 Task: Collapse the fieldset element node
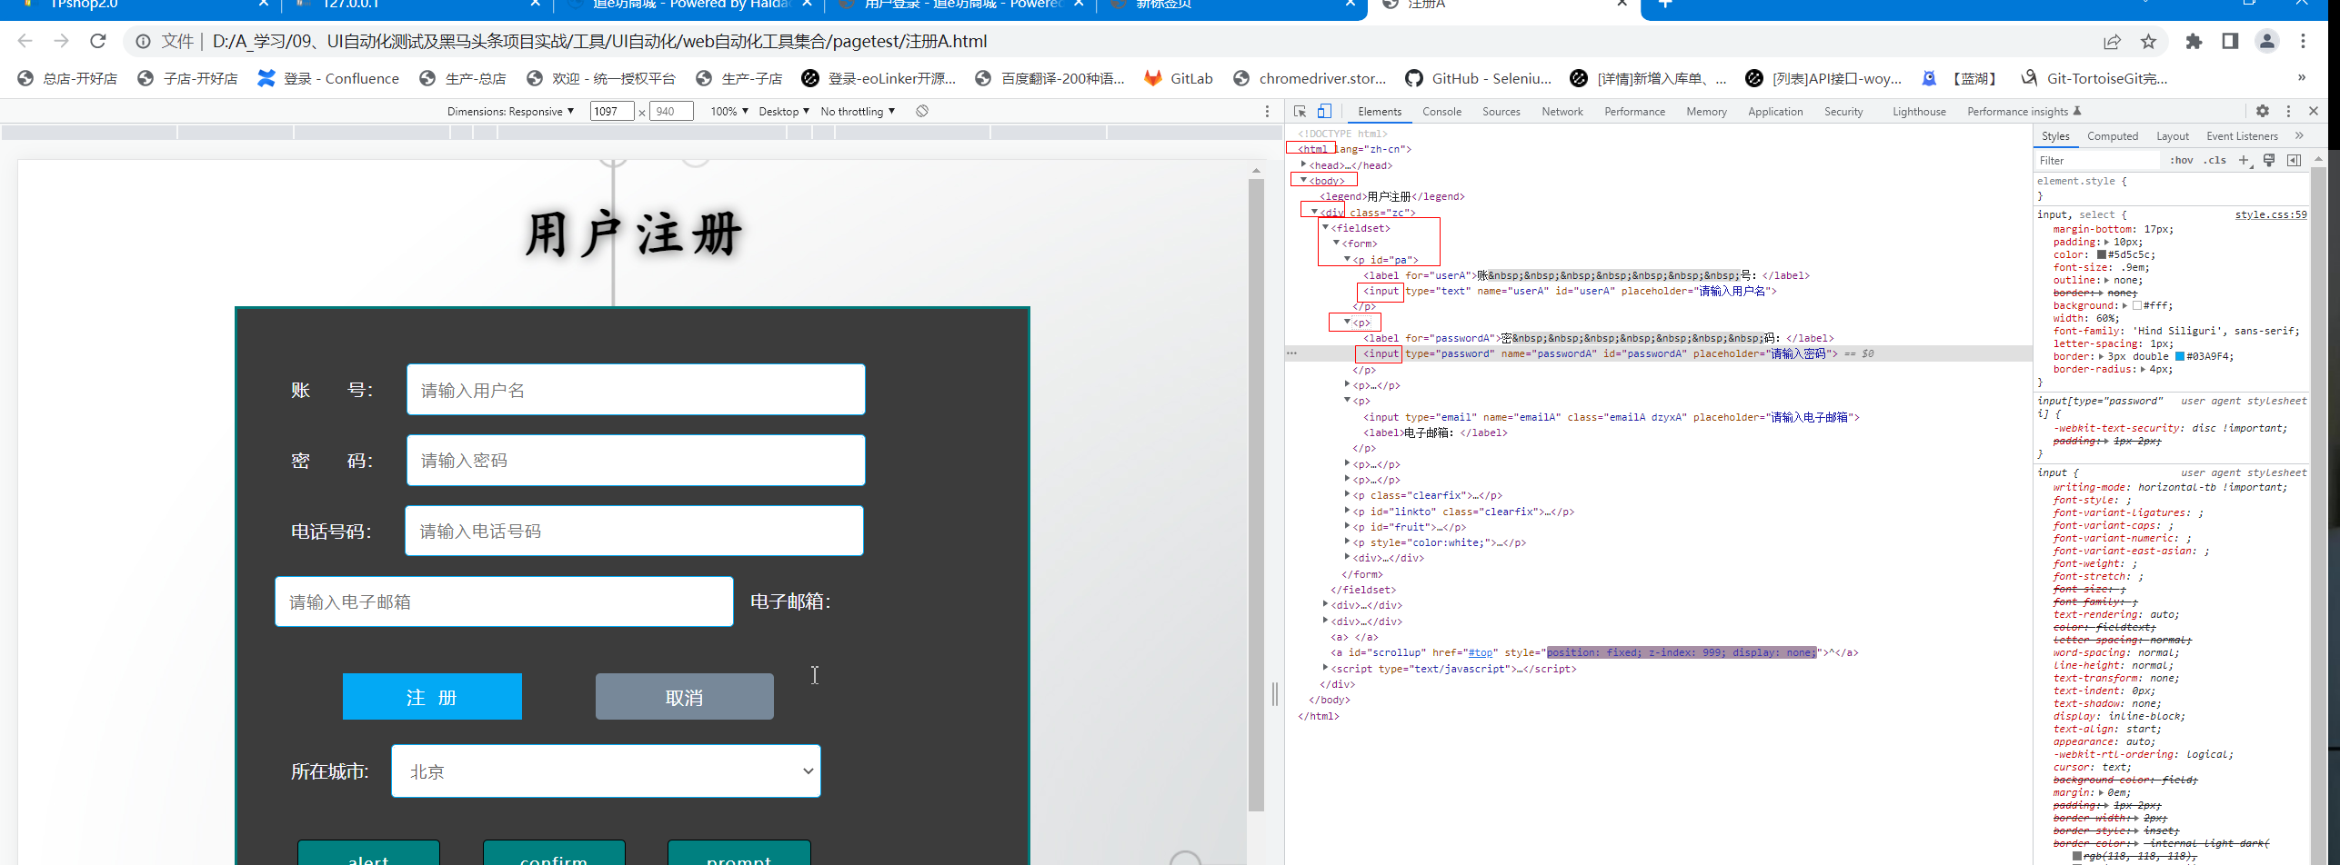(x=1326, y=227)
